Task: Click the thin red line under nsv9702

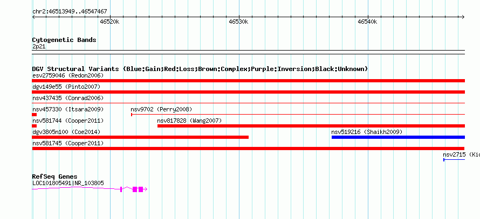Action: pyautogui.click(x=298, y=115)
